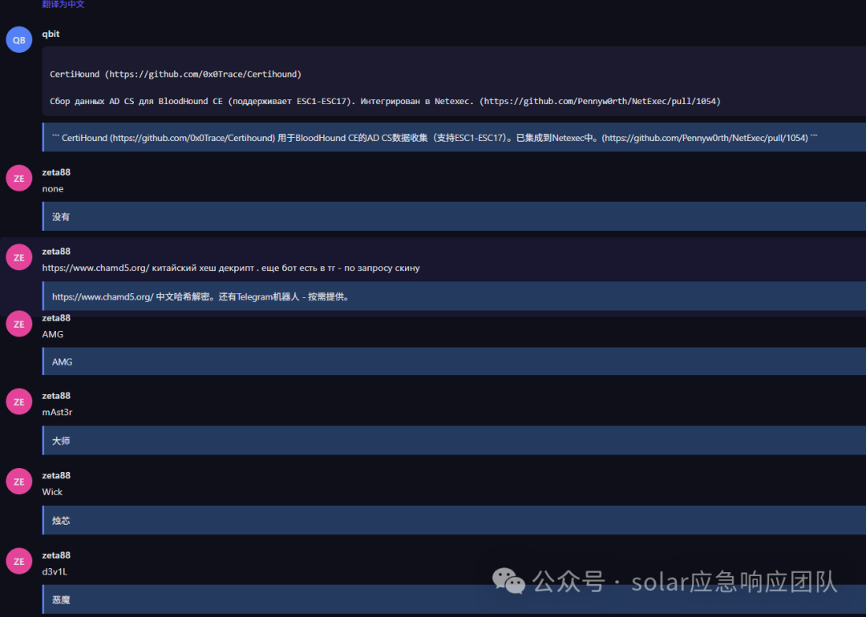Click the zeta88 username above Wick

(x=56, y=475)
